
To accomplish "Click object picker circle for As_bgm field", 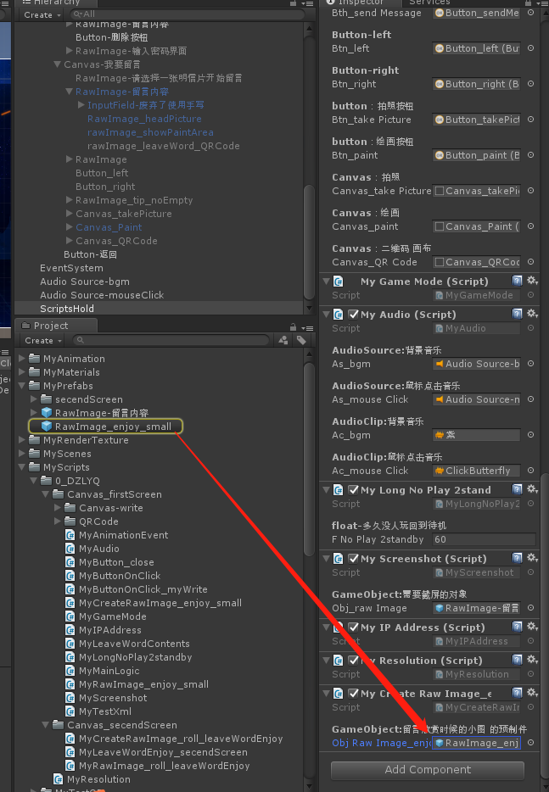I will pos(531,364).
